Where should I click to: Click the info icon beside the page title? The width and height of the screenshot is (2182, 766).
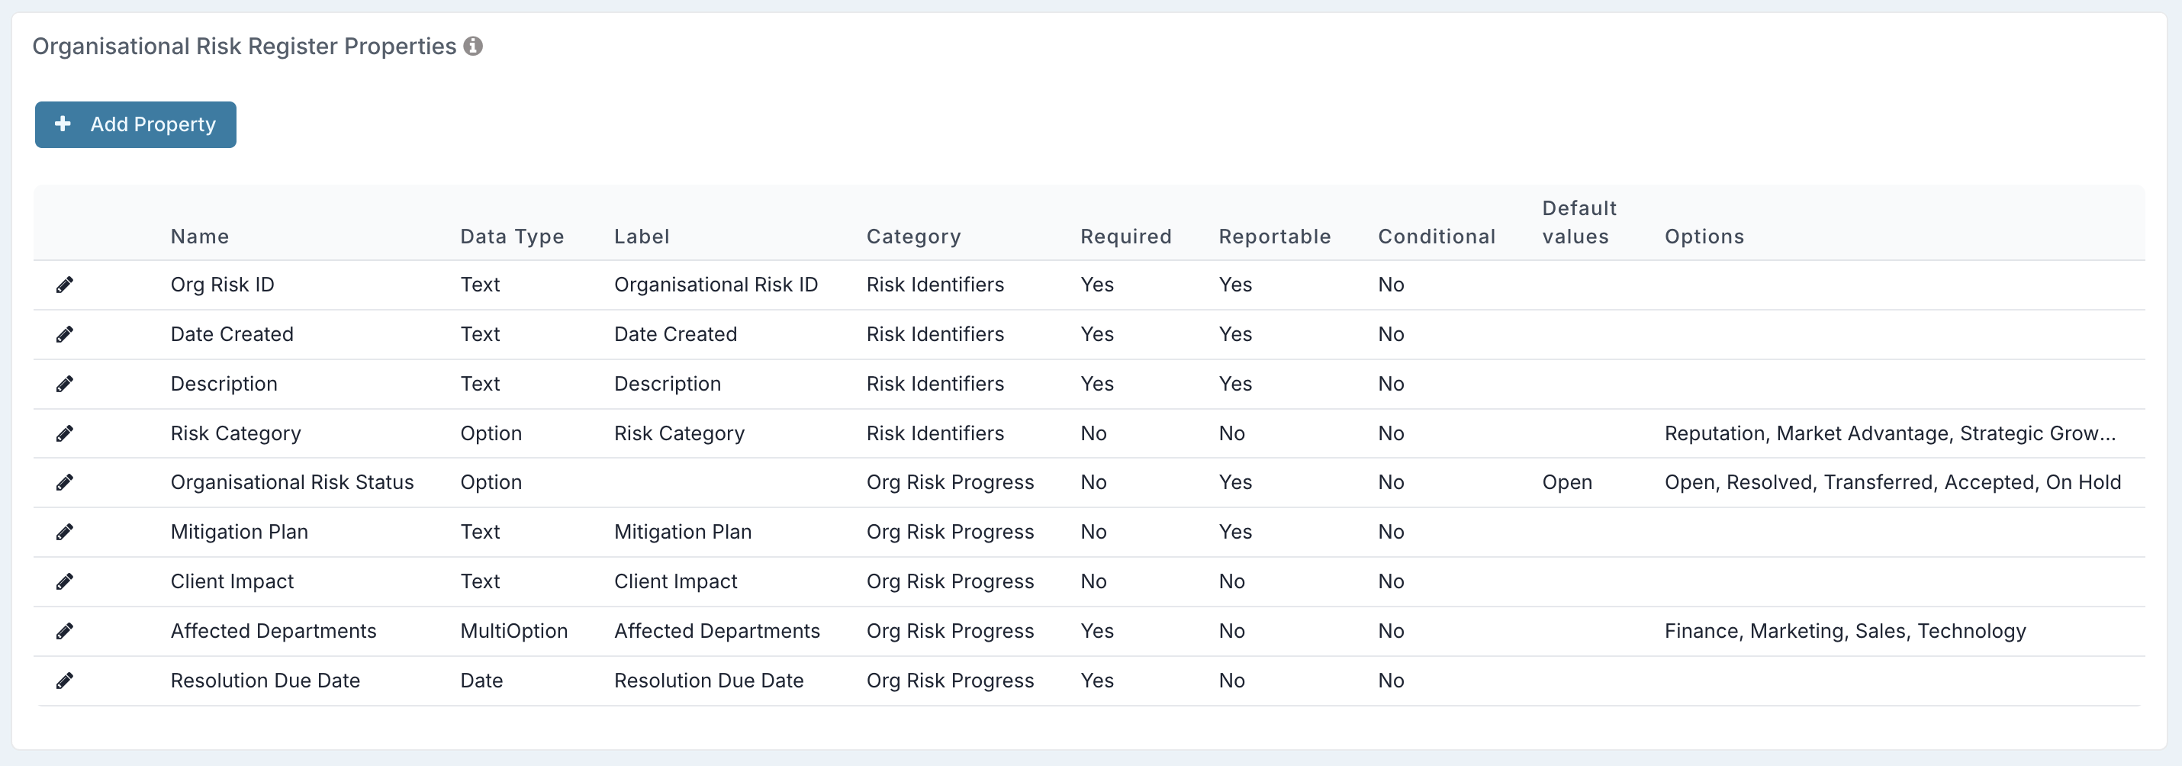474,47
